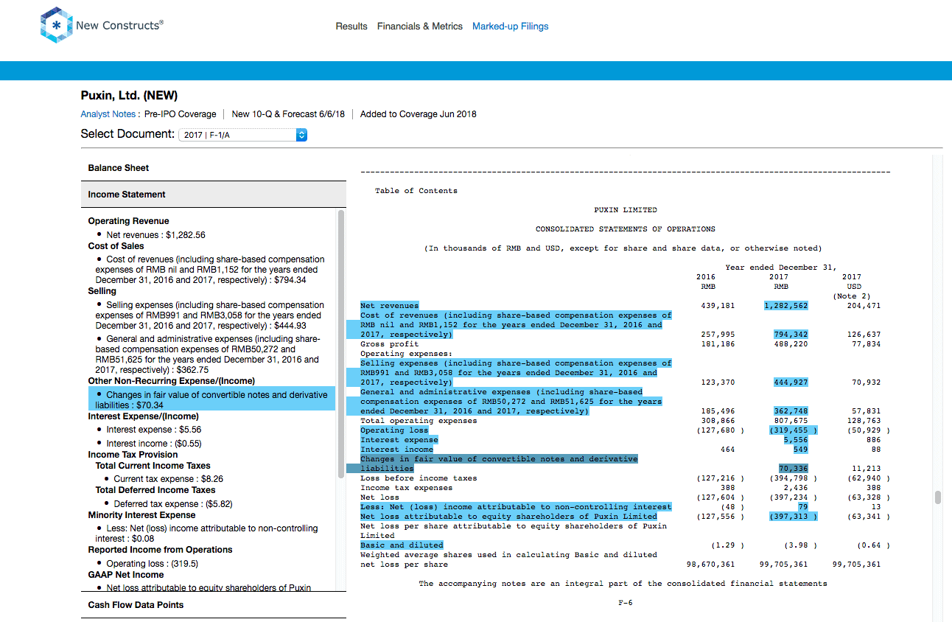Select Cost of revenues data point in sidebar
952x622 pixels.
click(x=210, y=270)
